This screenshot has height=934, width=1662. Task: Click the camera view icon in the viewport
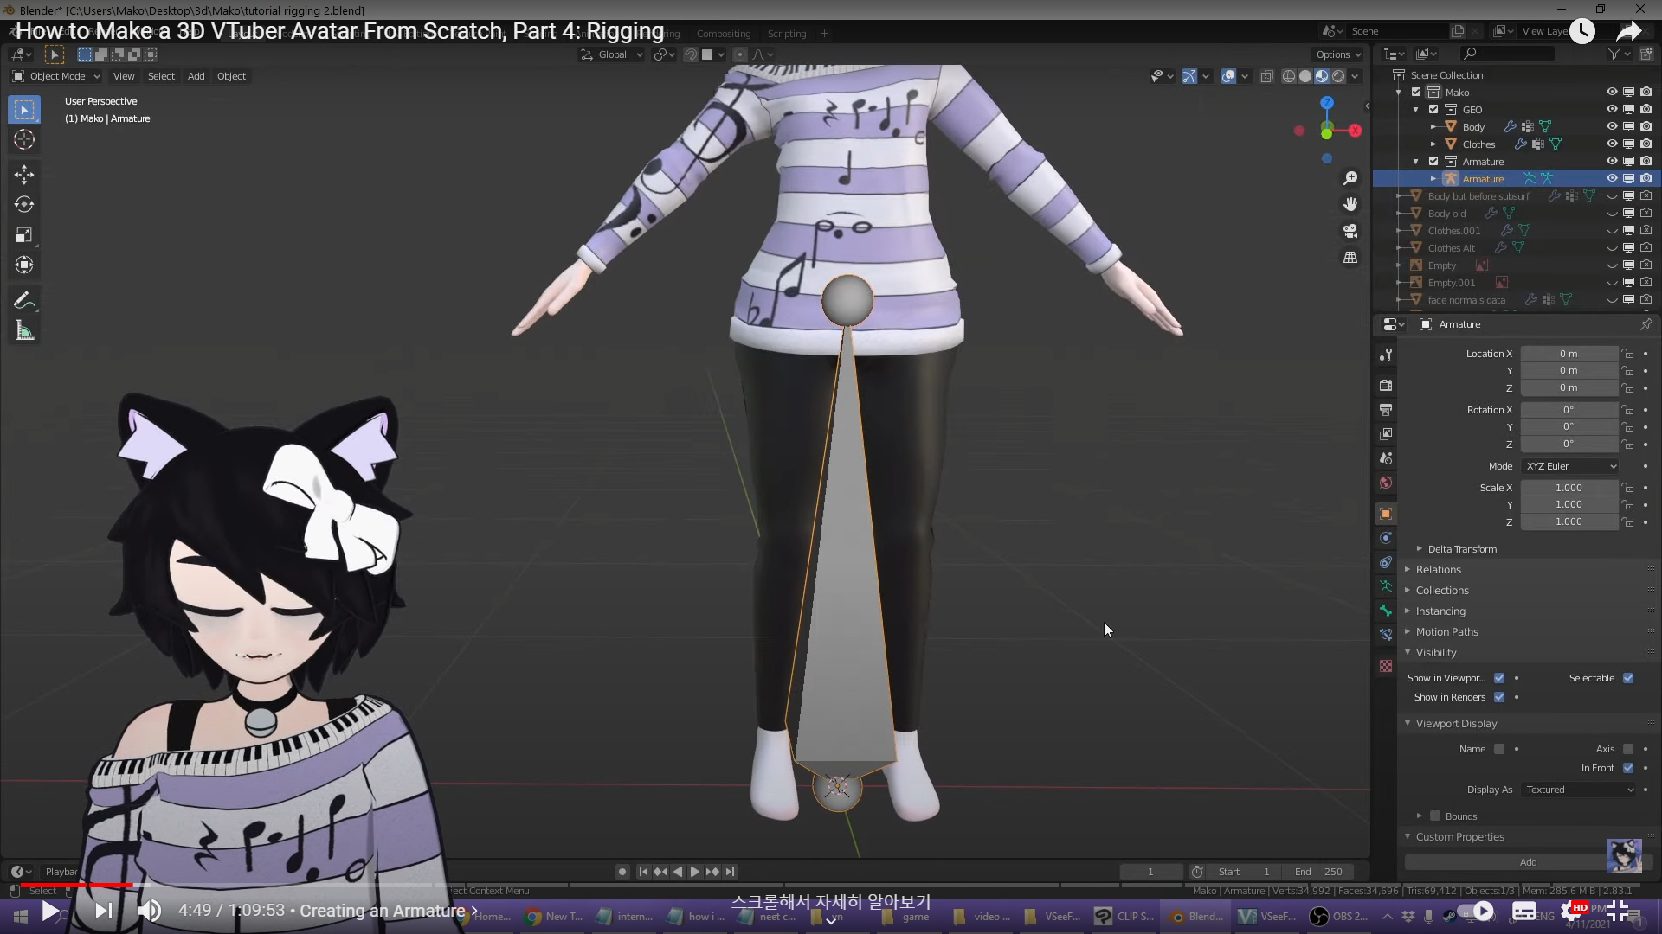(x=1350, y=231)
